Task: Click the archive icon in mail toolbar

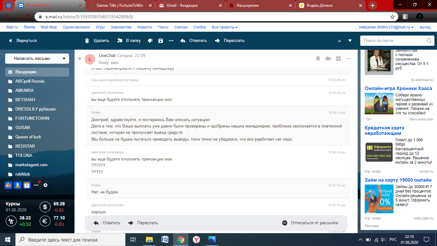Action: (x=161, y=41)
